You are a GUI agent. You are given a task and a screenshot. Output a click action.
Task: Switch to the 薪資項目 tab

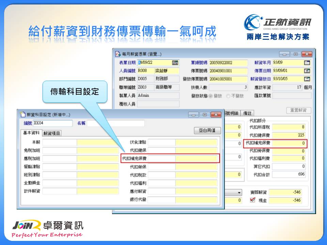tap(52, 133)
